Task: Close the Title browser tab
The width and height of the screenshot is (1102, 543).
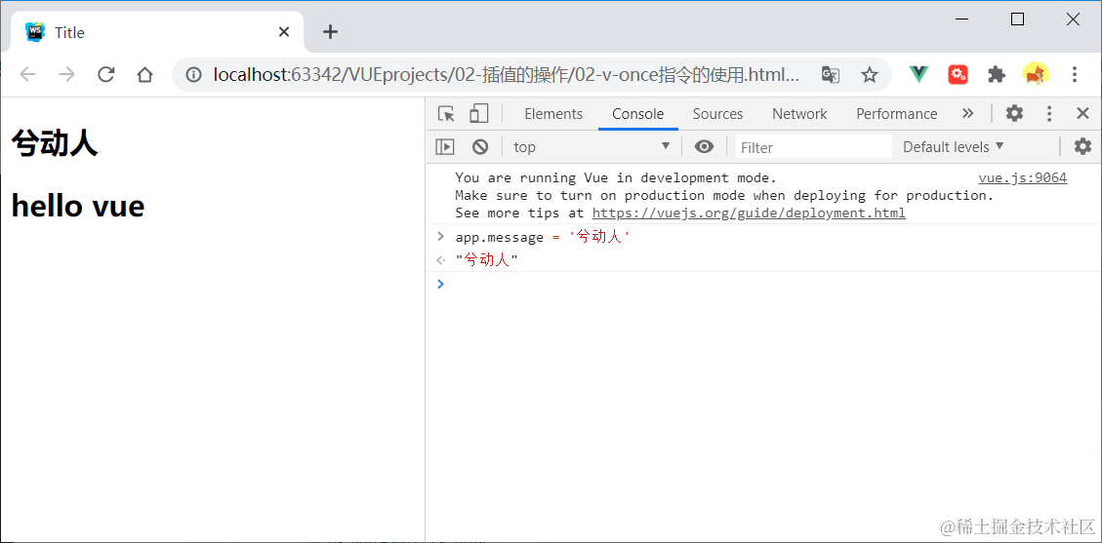Action: click(x=284, y=32)
